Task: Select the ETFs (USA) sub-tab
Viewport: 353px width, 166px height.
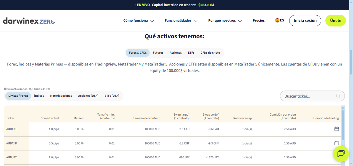Action: tap(112, 96)
